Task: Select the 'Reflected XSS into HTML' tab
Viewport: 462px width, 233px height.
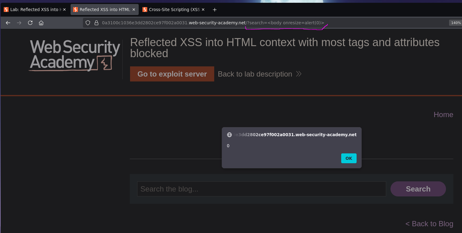Action: click(x=104, y=10)
